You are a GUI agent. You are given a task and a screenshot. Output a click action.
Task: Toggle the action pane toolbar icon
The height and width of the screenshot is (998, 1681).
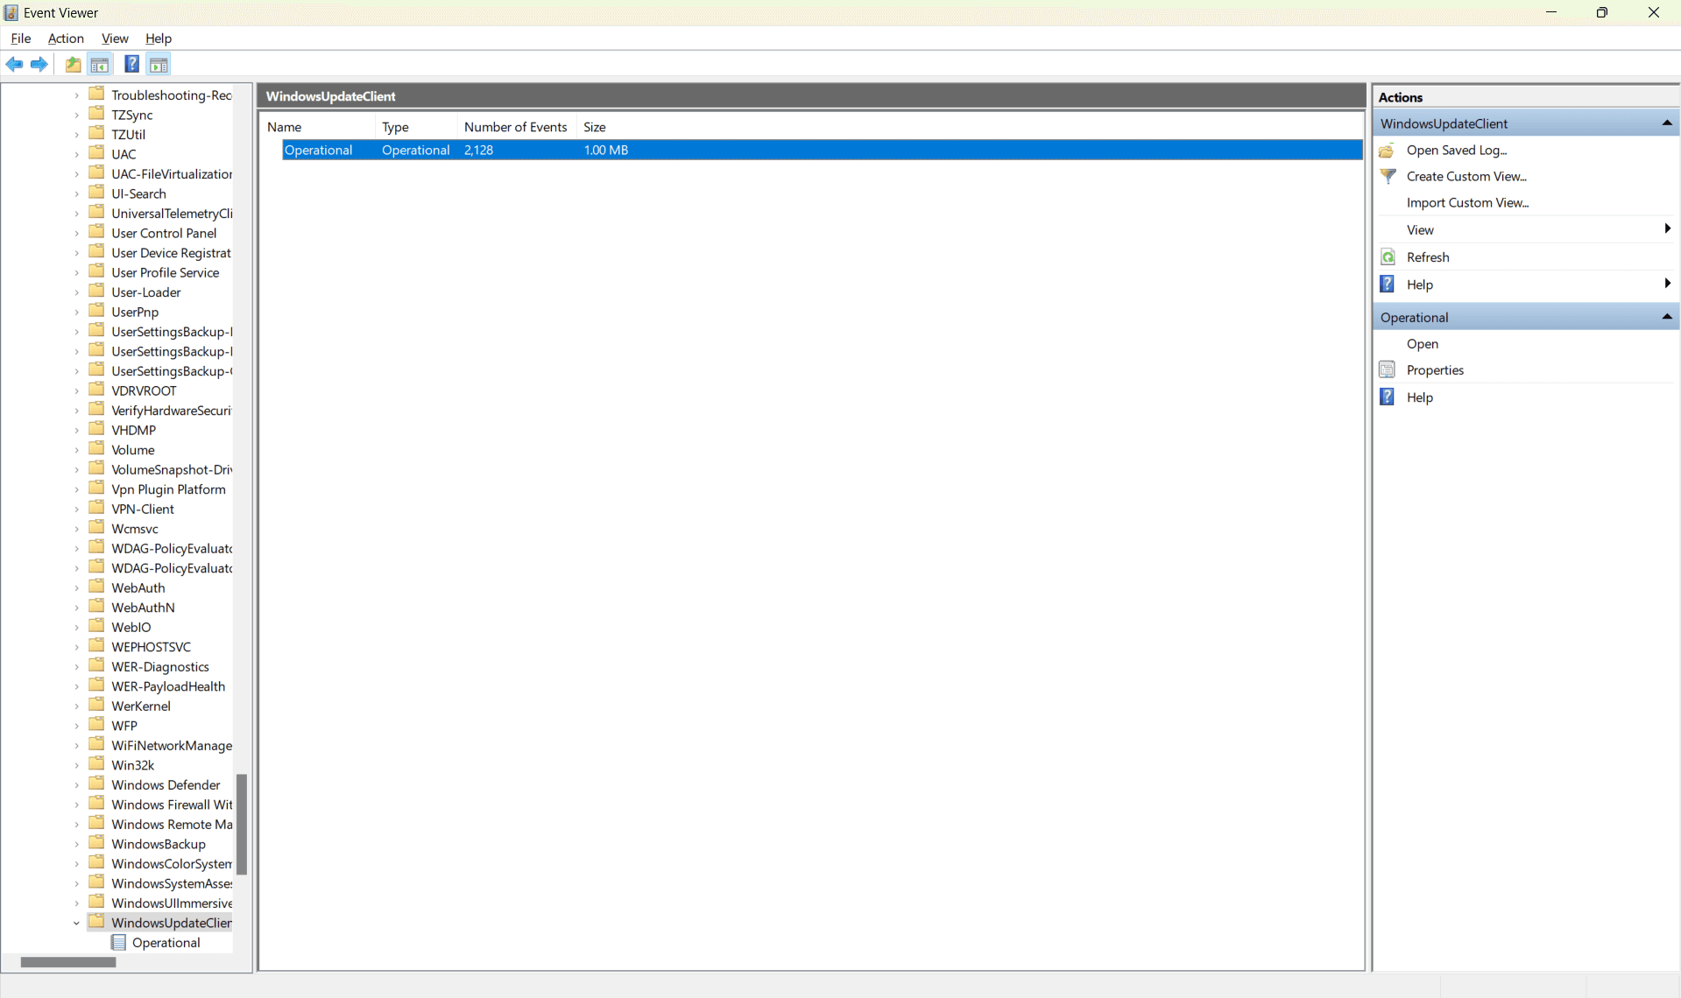coord(159,64)
